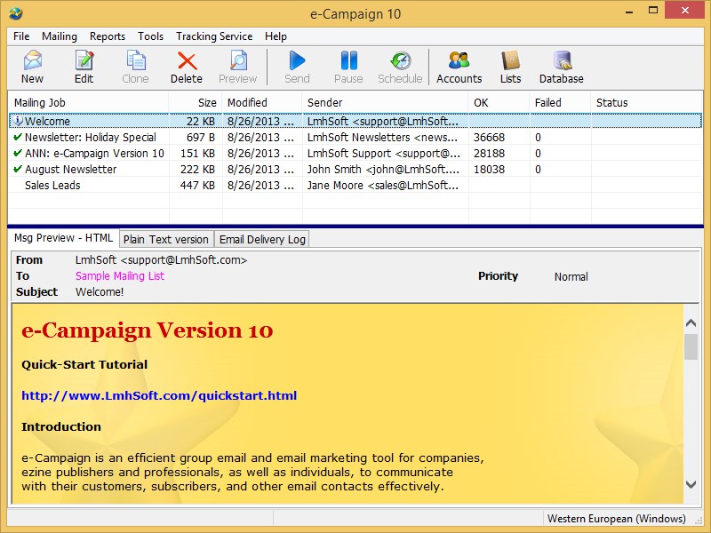
Task: Click the e-Campaign app icon in title bar
Action: tap(16, 13)
